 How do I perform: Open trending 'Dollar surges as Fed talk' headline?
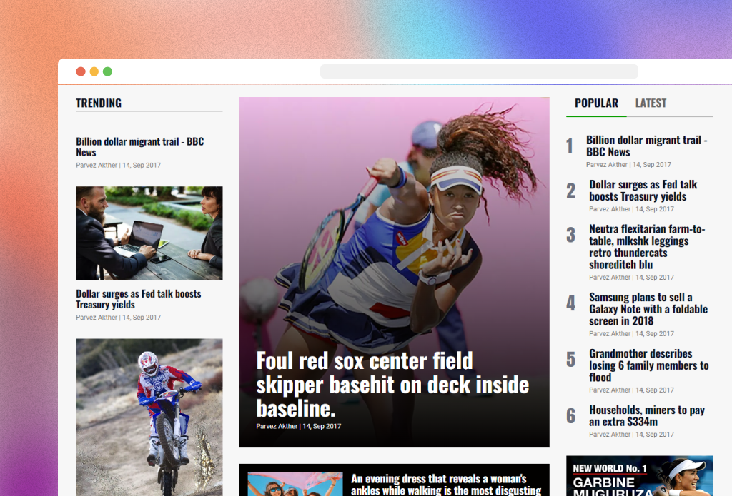click(x=139, y=299)
